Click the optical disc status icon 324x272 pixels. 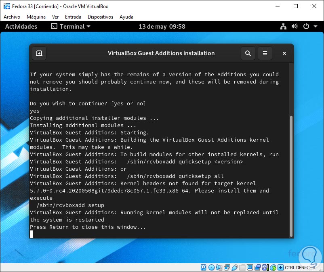click(211, 268)
